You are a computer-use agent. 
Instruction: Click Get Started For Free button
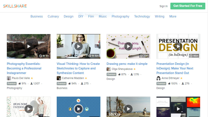point(188,6)
